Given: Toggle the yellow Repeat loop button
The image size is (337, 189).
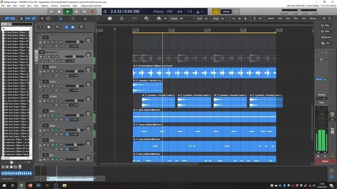Looking at the screenshot, I should (215, 12).
